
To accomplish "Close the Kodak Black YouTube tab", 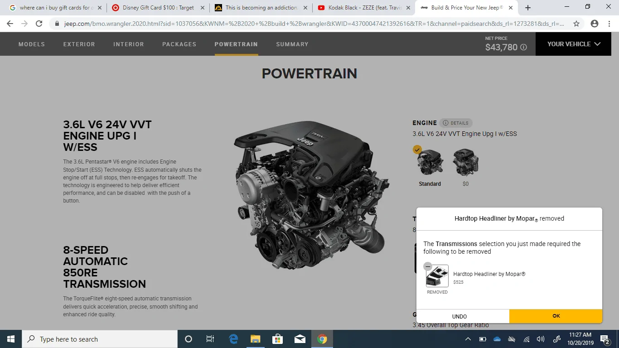I will point(407,8).
